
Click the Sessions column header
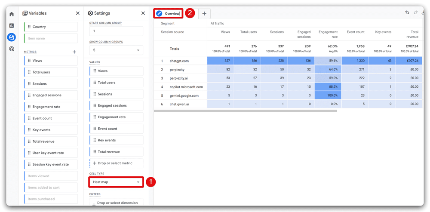pyautogui.click(x=276, y=32)
